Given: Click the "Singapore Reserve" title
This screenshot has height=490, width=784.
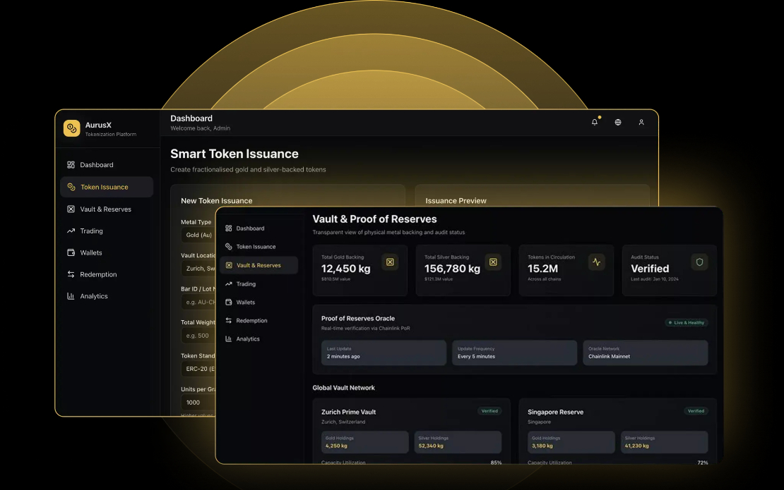Looking at the screenshot, I should [555, 412].
